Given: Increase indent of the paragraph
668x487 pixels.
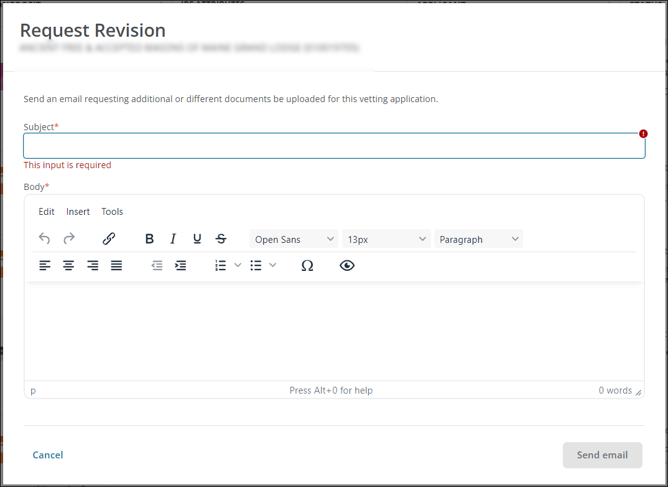Looking at the screenshot, I should pos(180,266).
